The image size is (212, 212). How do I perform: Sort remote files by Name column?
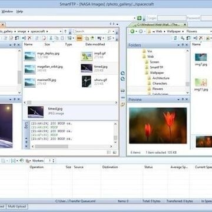click(28, 44)
